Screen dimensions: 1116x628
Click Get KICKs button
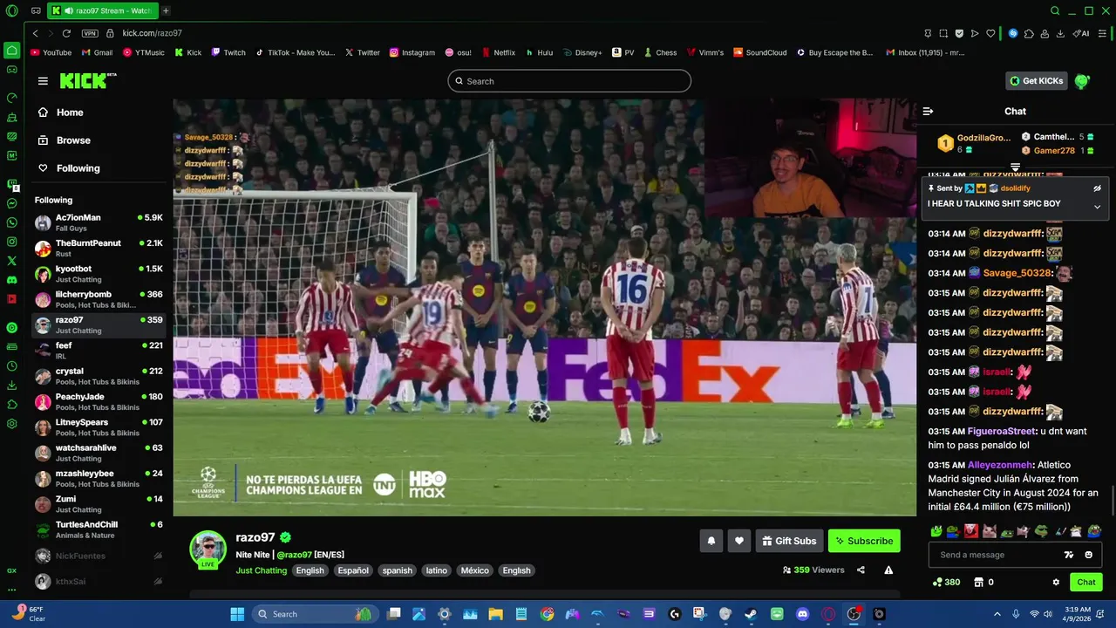1037,81
